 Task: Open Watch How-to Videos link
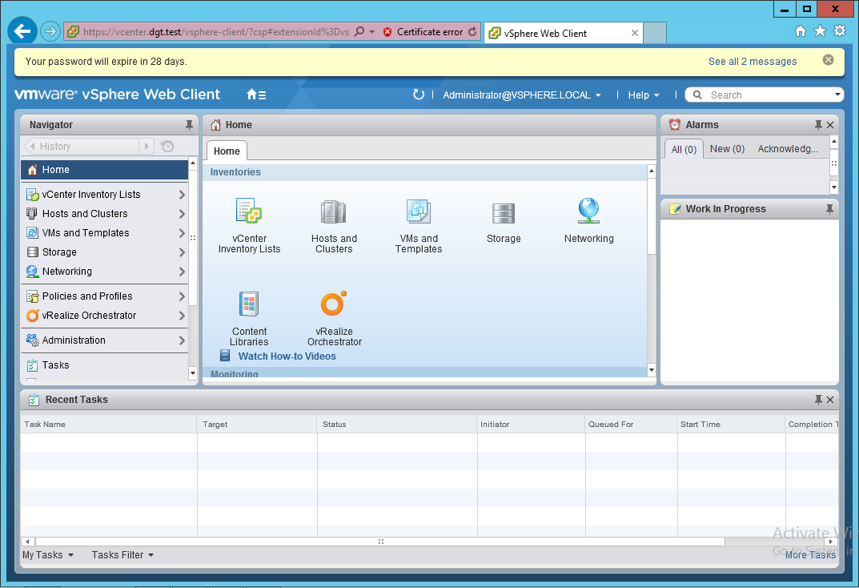tap(287, 356)
